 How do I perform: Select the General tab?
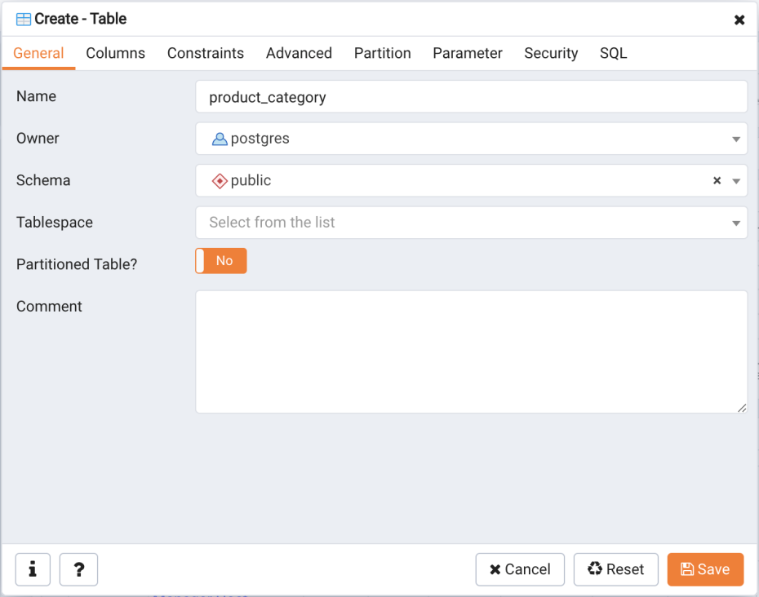pos(38,53)
